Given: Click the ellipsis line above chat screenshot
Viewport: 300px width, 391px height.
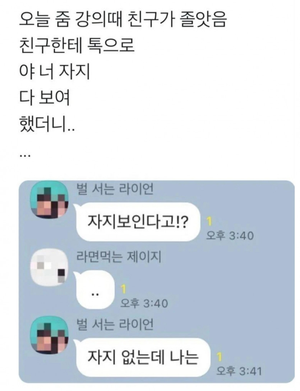Looking at the screenshot, I should click(25, 156).
